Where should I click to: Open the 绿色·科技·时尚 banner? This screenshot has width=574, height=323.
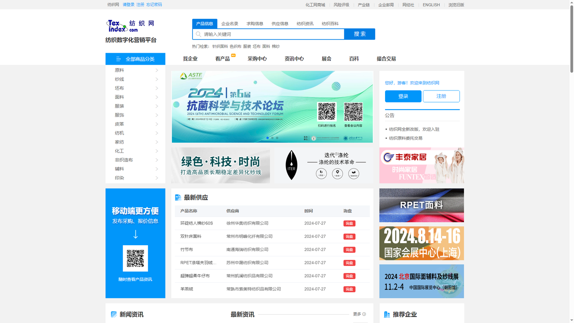(x=220, y=165)
